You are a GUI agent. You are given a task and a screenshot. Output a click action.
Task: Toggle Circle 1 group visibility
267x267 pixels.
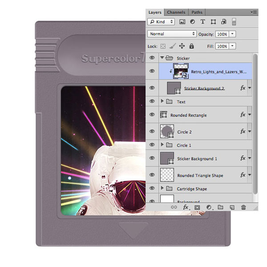(152, 145)
